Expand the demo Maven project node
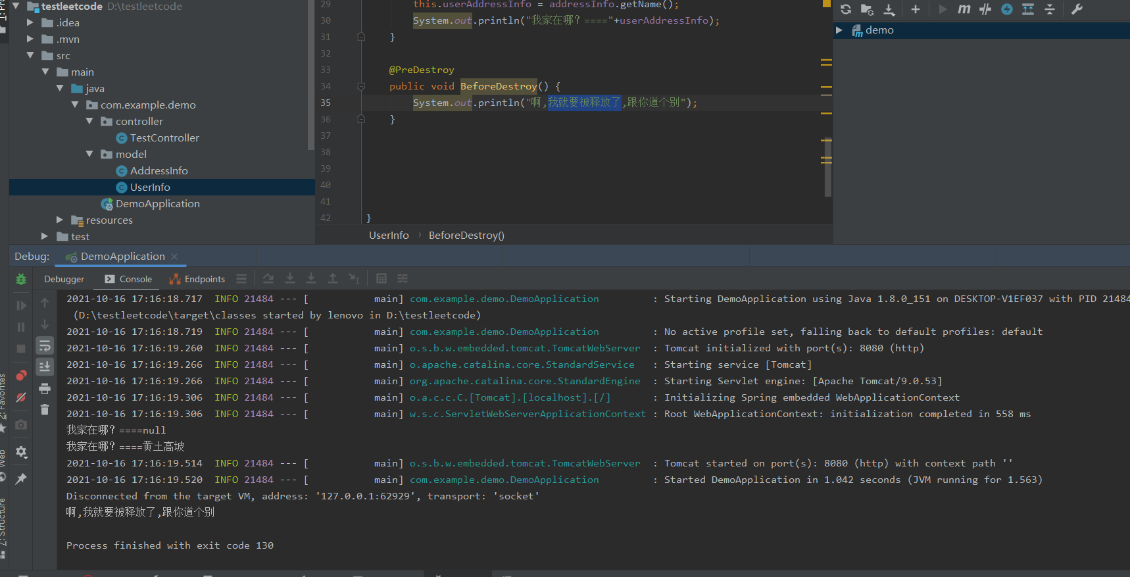Image resolution: width=1130 pixels, height=577 pixels. (839, 30)
